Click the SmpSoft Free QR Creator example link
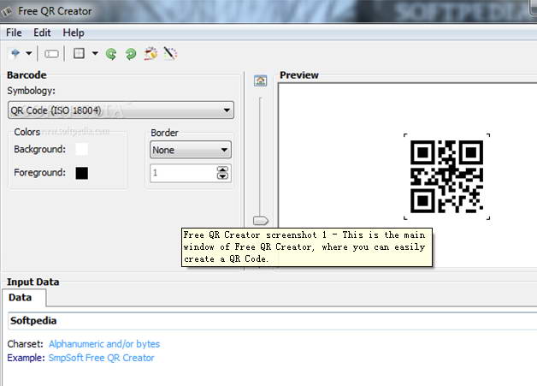 (102, 358)
